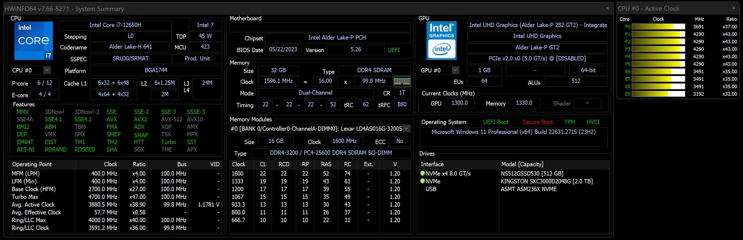743x240 pixels.
Task: Click the UEFI Boot indicator
Action: 496,122
